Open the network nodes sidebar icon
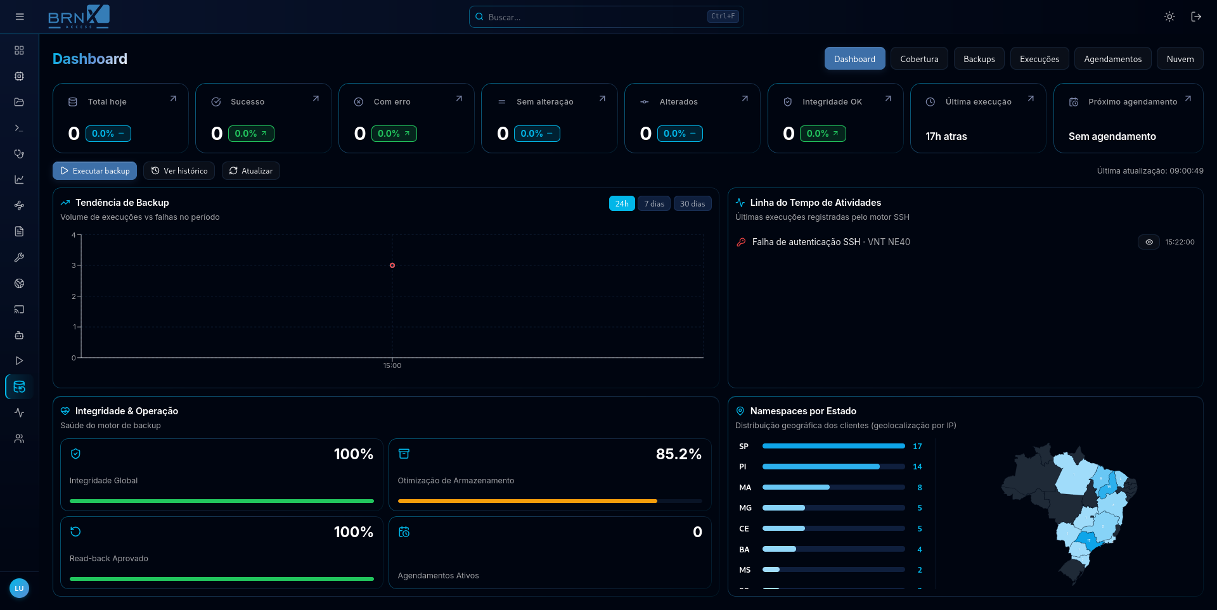 (19, 205)
